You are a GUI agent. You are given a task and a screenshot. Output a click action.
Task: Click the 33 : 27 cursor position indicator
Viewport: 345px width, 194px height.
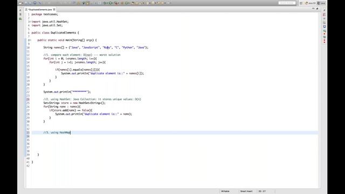(x=262, y=191)
